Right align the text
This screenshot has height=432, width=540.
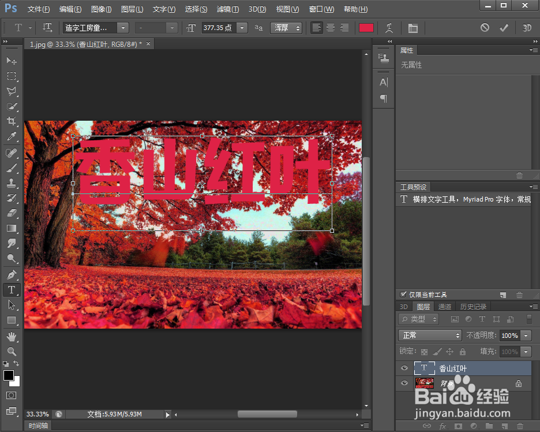point(344,28)
